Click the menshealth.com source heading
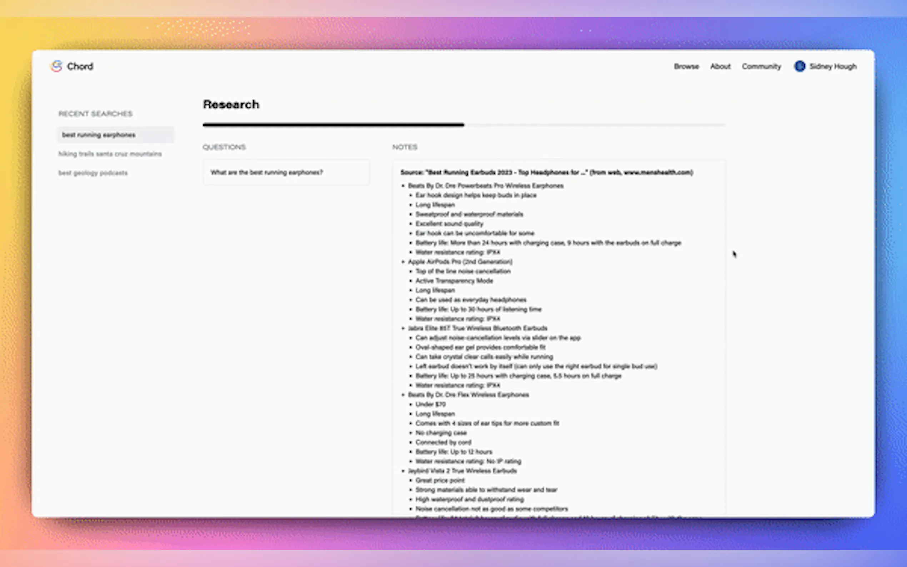 click(x=546, y=172)
